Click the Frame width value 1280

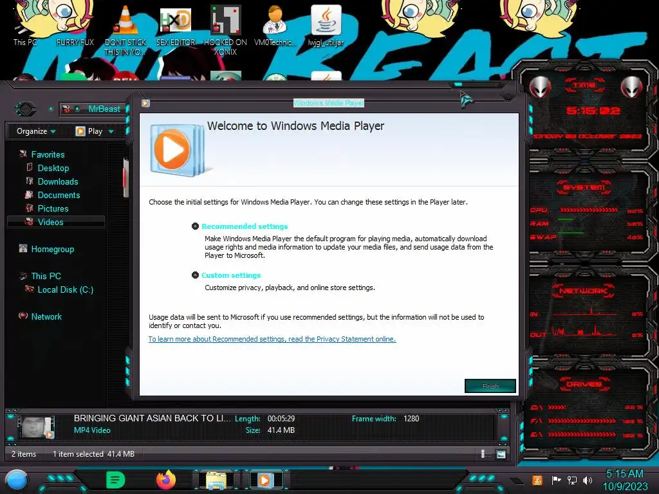[x=411, y=418]
